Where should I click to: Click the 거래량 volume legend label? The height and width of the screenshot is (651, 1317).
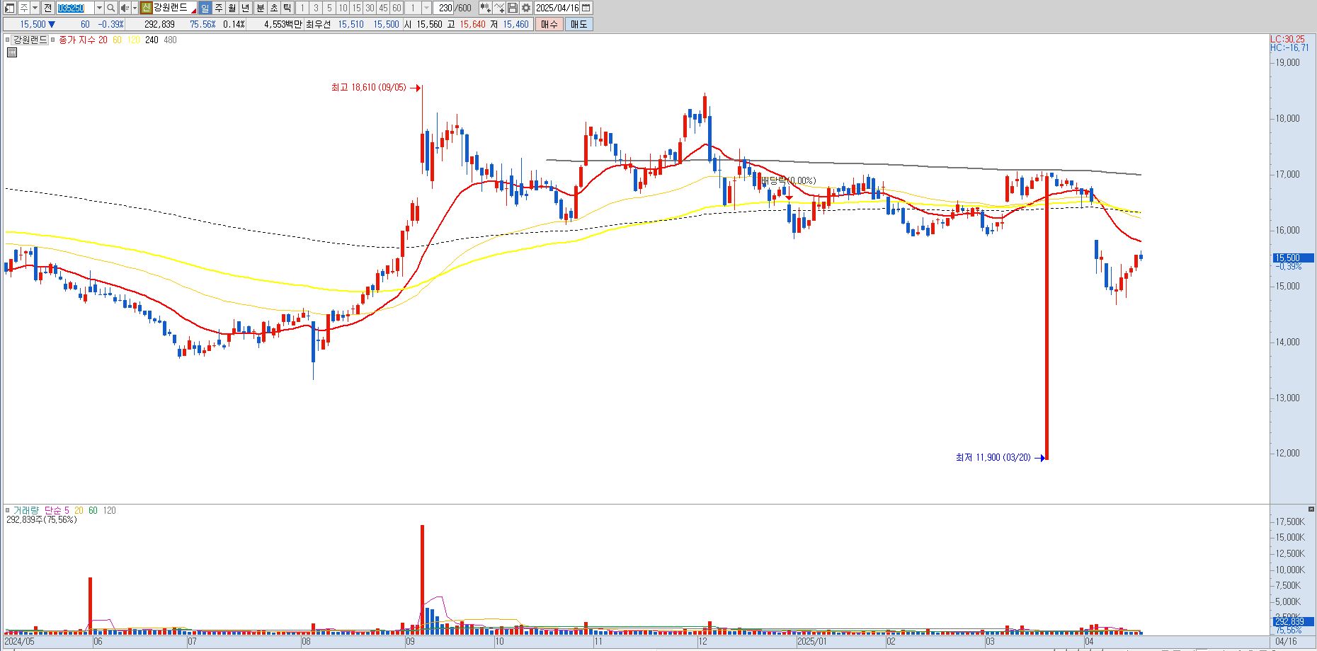tap(26, 510)
